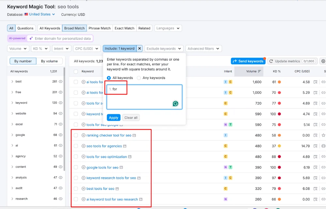This screenshot has width=326, height=209.
Task: Open the Languages dropdown
Action: (x=168, y=28)
